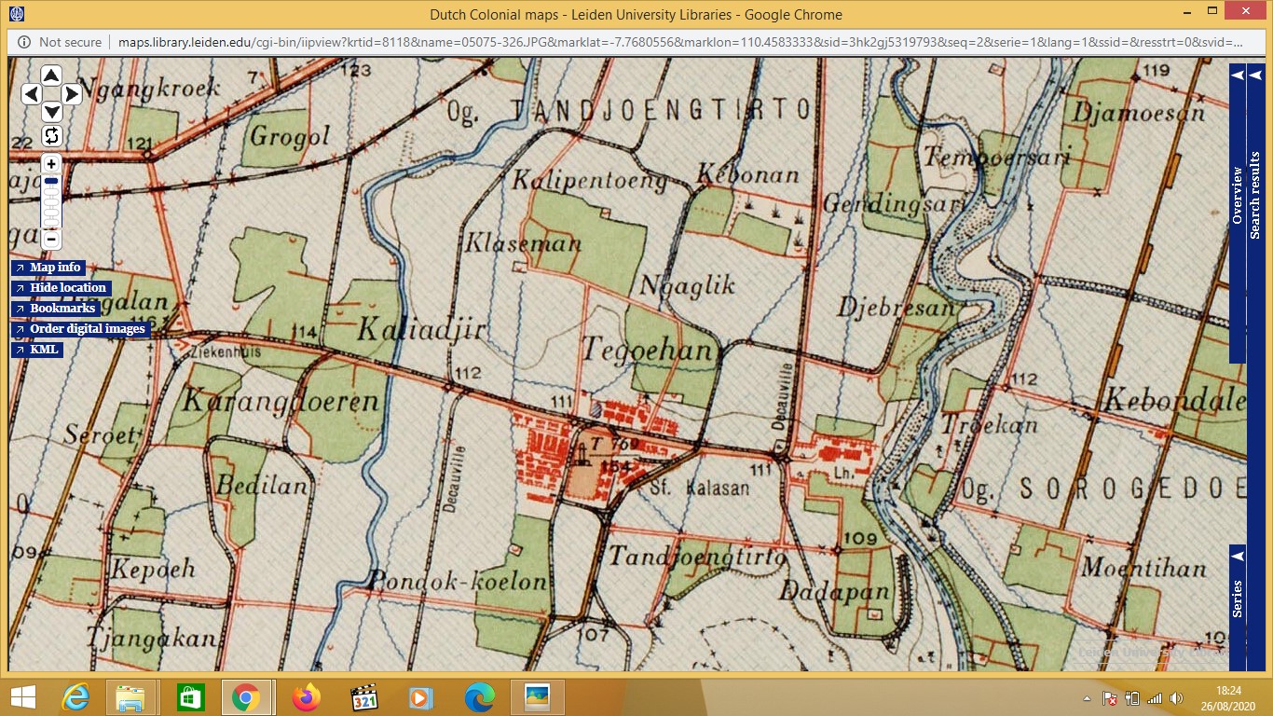Click the clock showing 18:24
This screenshot has width=1273, height=716.
pyautogui.click(x=1227, y=697)
